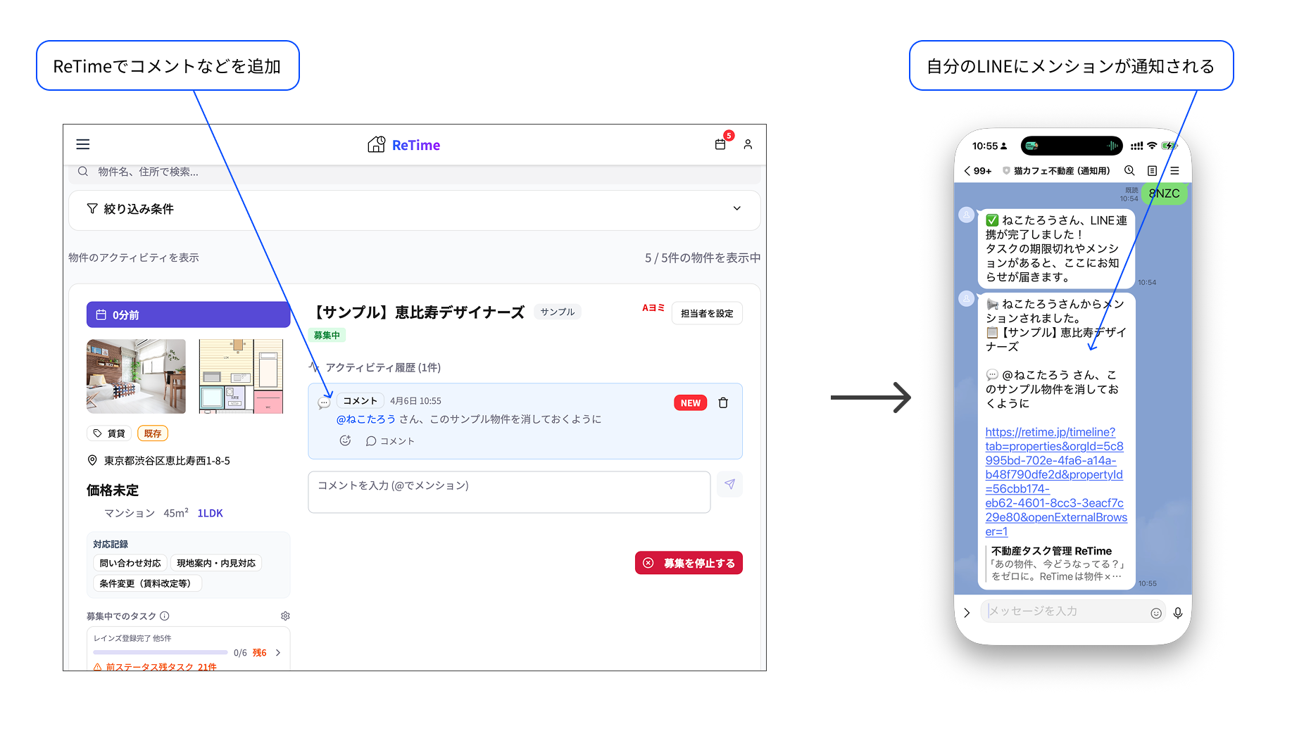
Task: Click the 前ステータス残タスク 21件 warning
Action: pos(155,666)
